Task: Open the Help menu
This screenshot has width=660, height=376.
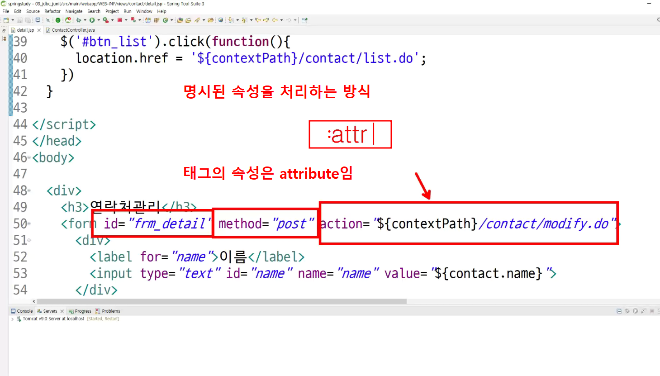Action: [161, 11]
